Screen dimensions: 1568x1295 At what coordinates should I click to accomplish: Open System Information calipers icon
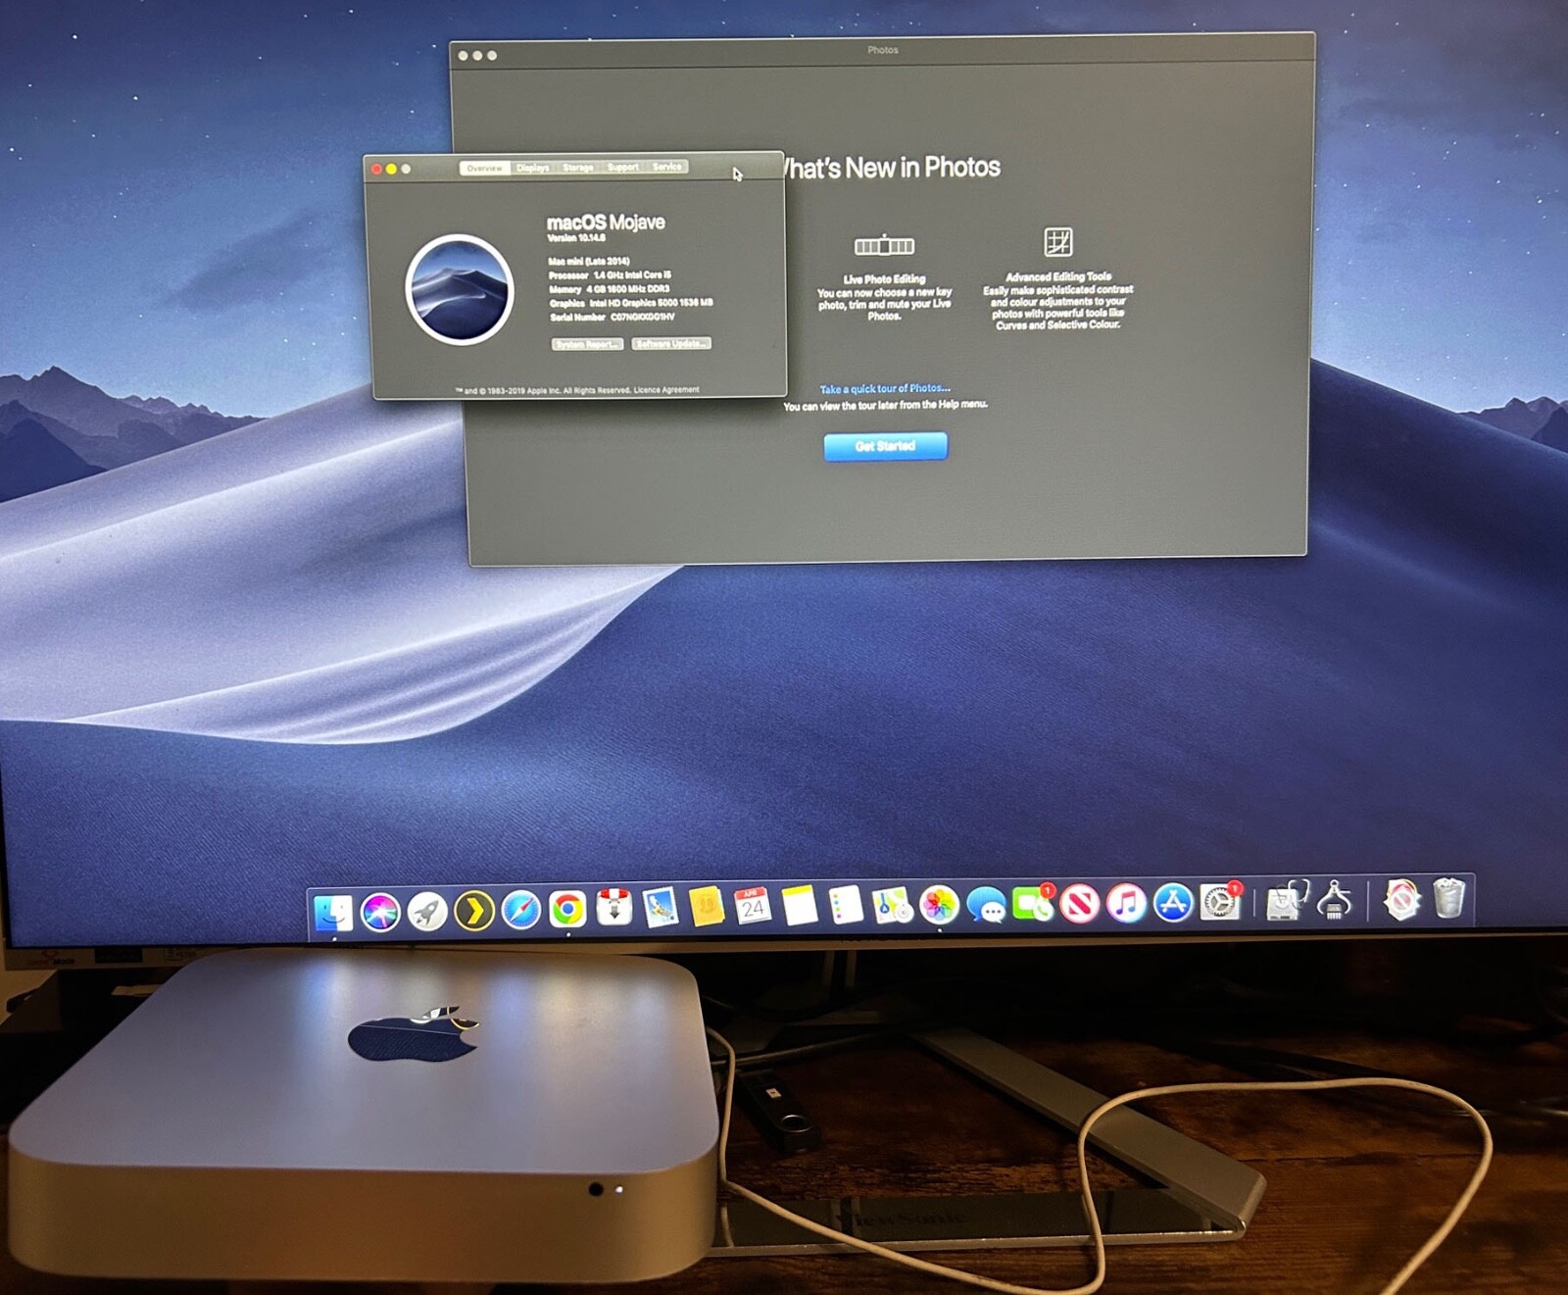pyautogui.click(x=1334, y=900)
